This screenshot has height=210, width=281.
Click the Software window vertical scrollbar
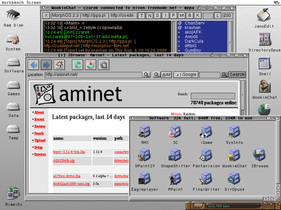click(x=278, y=152)
